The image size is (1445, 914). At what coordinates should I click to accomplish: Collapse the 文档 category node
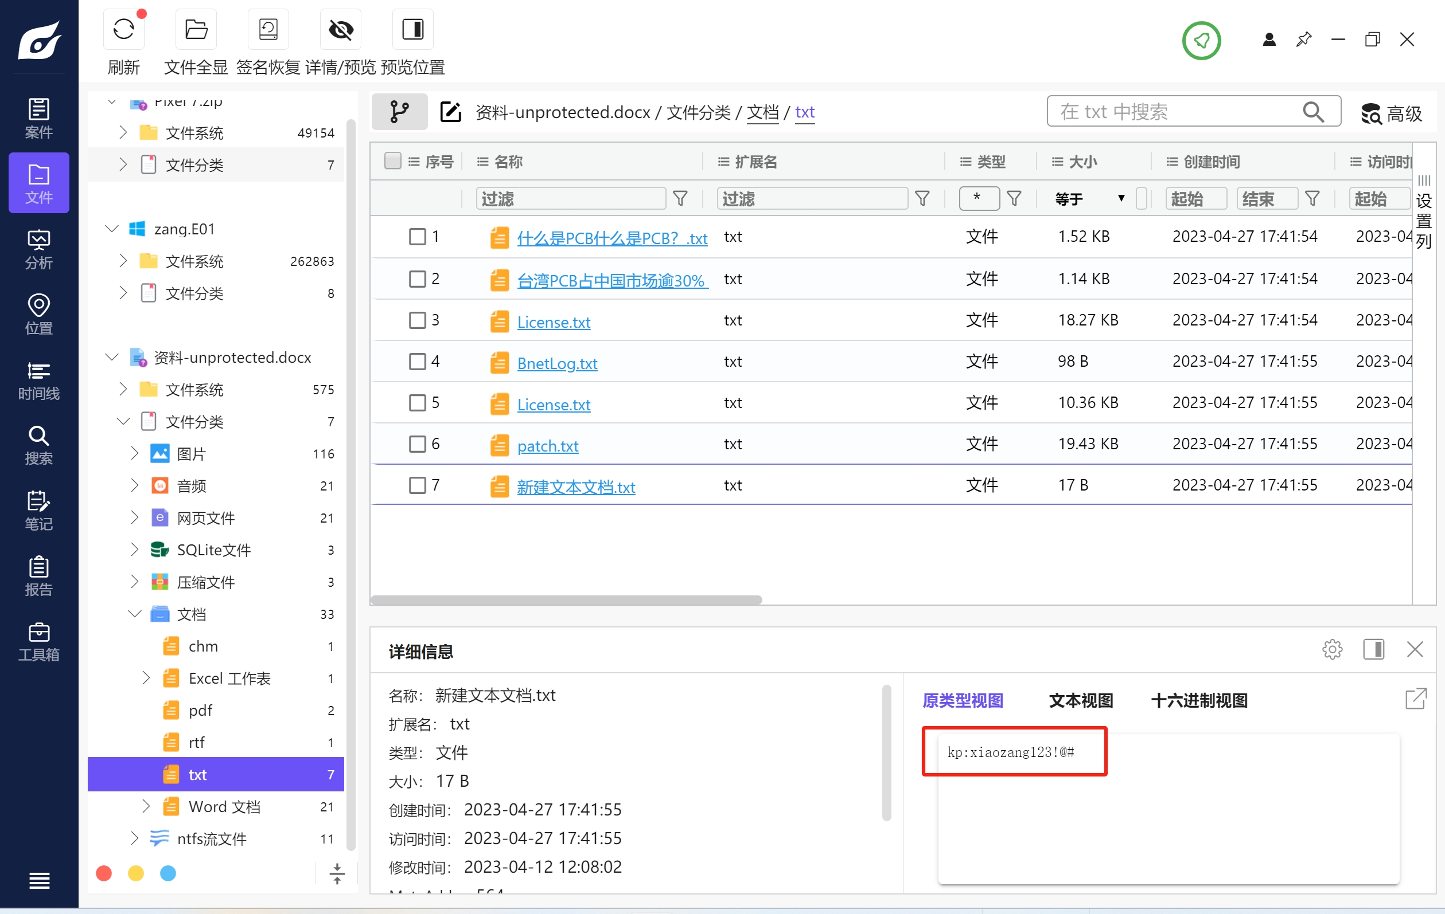pos(134,614)
